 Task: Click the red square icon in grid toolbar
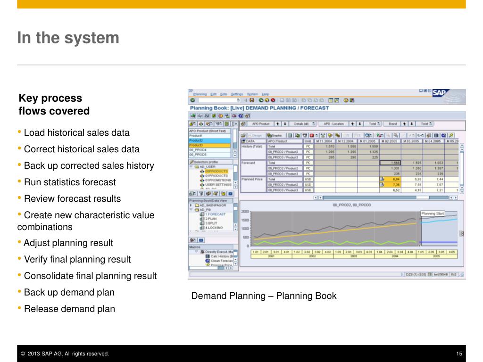click(311, 135)
